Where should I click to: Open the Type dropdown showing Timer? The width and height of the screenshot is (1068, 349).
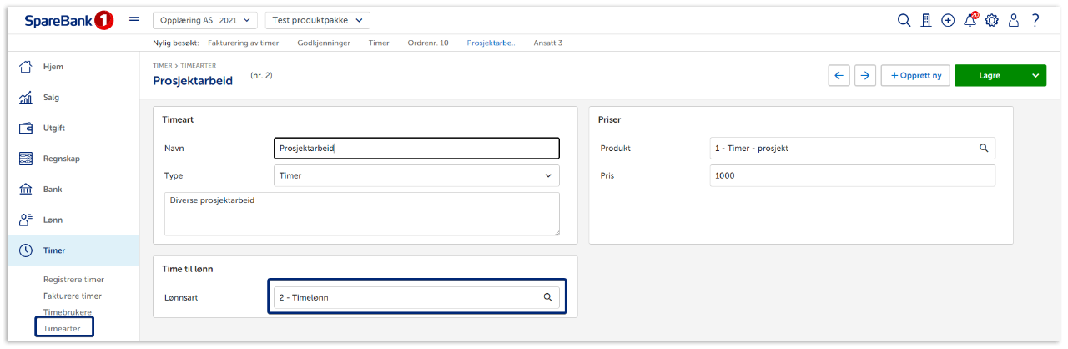pyautogui.click(x=416, y=175)
